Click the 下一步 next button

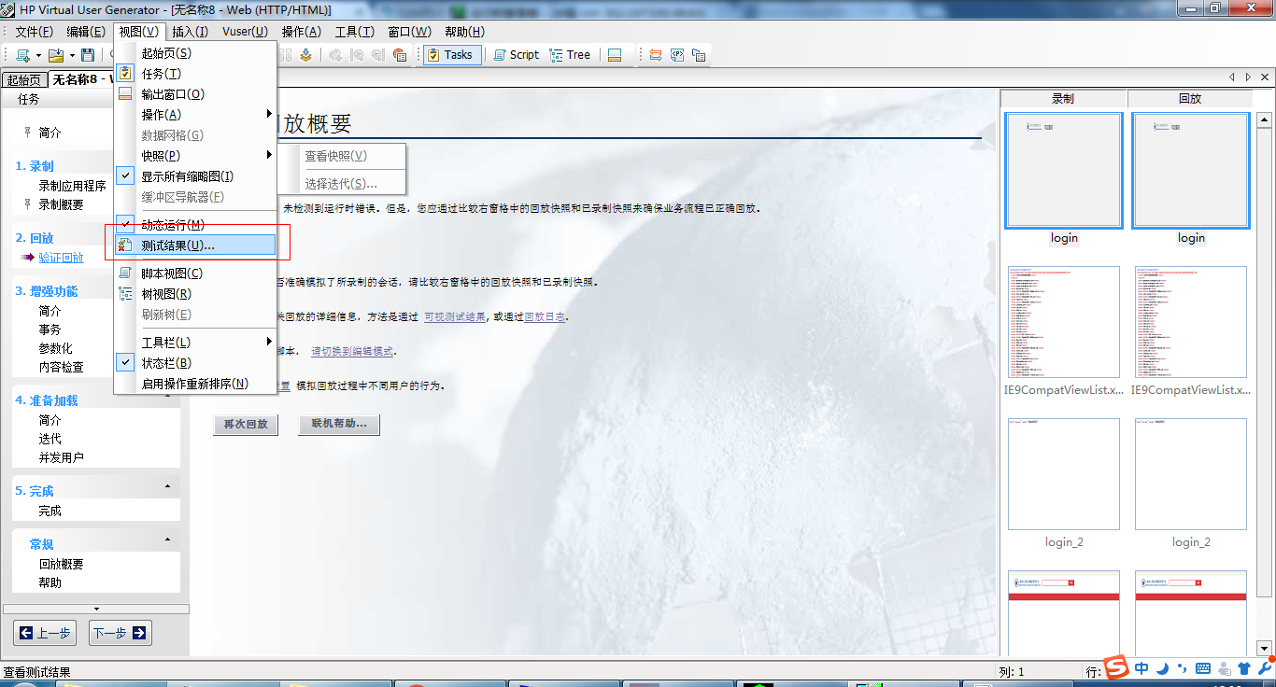120,633
